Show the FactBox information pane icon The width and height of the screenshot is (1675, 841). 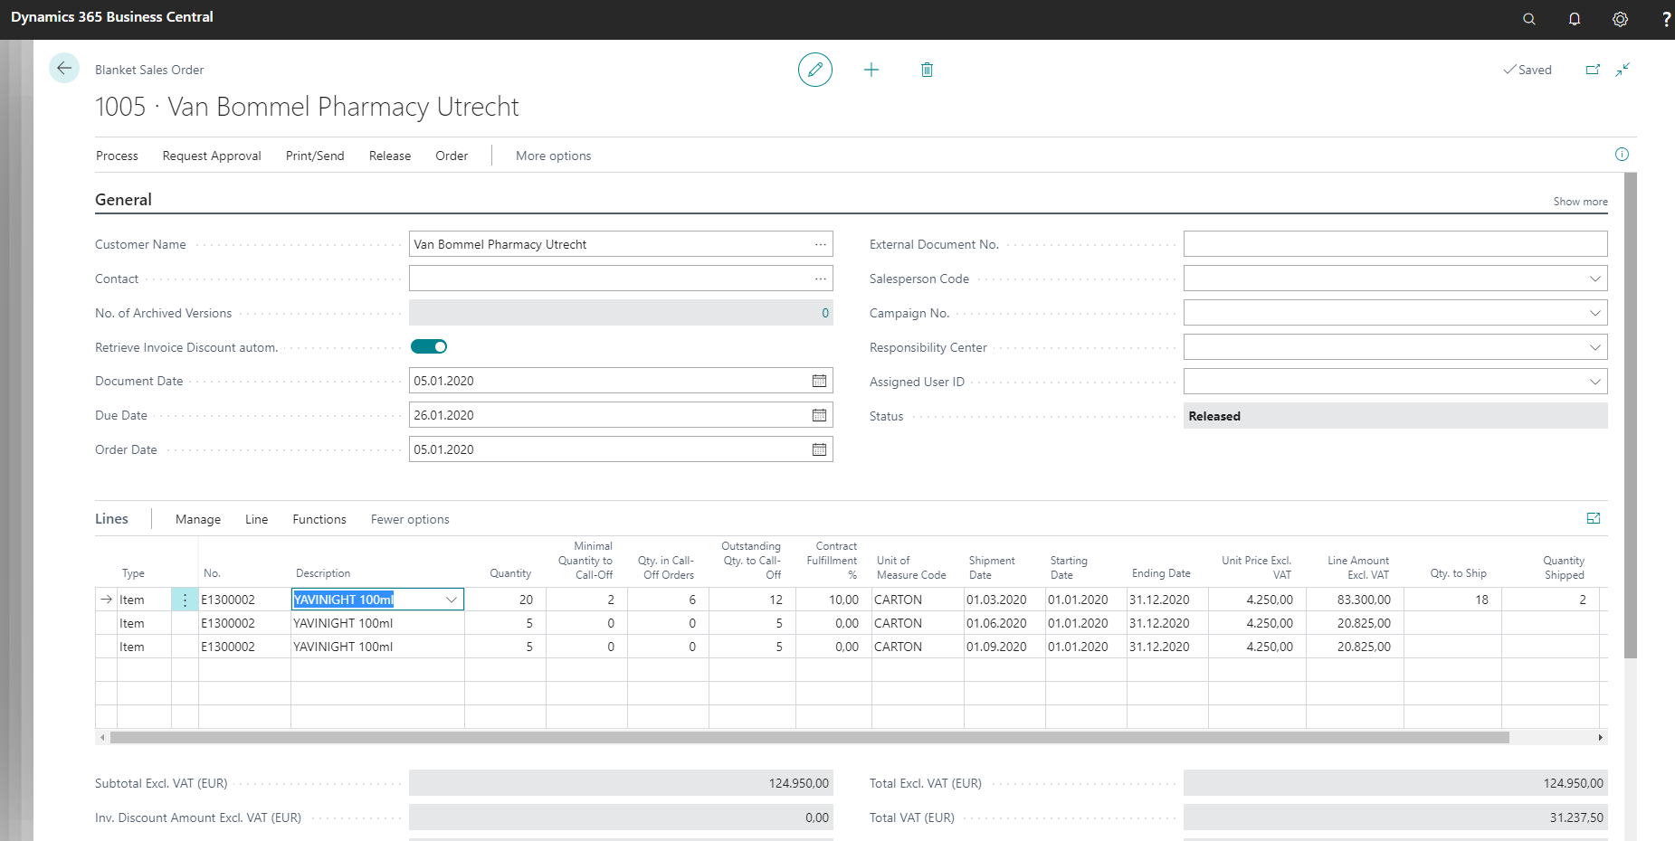(x=1622, y=155)
